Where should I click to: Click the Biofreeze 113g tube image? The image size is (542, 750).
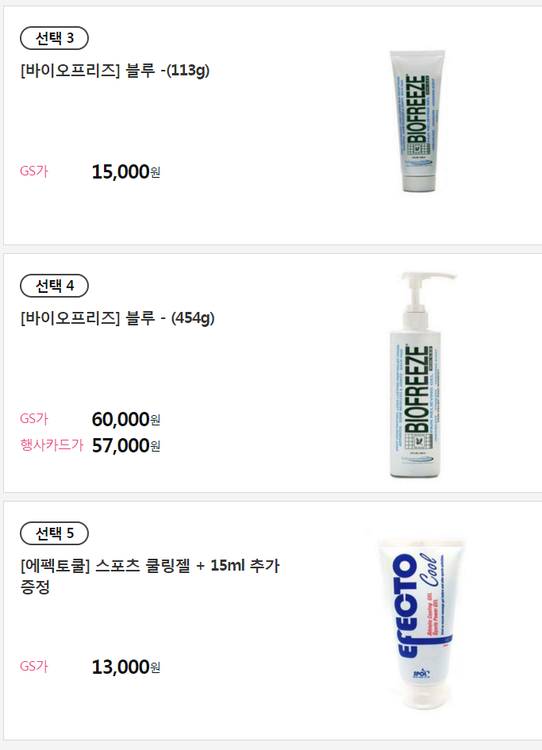pos(417,121)
